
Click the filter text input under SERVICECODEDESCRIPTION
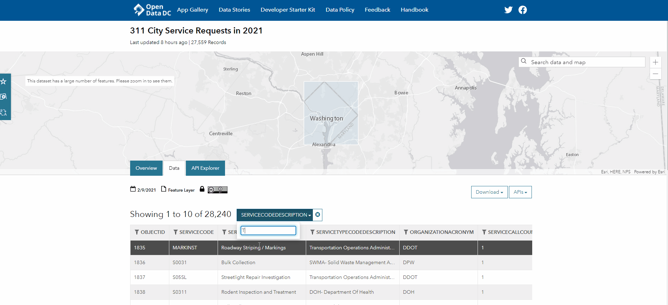pos(268,231)
